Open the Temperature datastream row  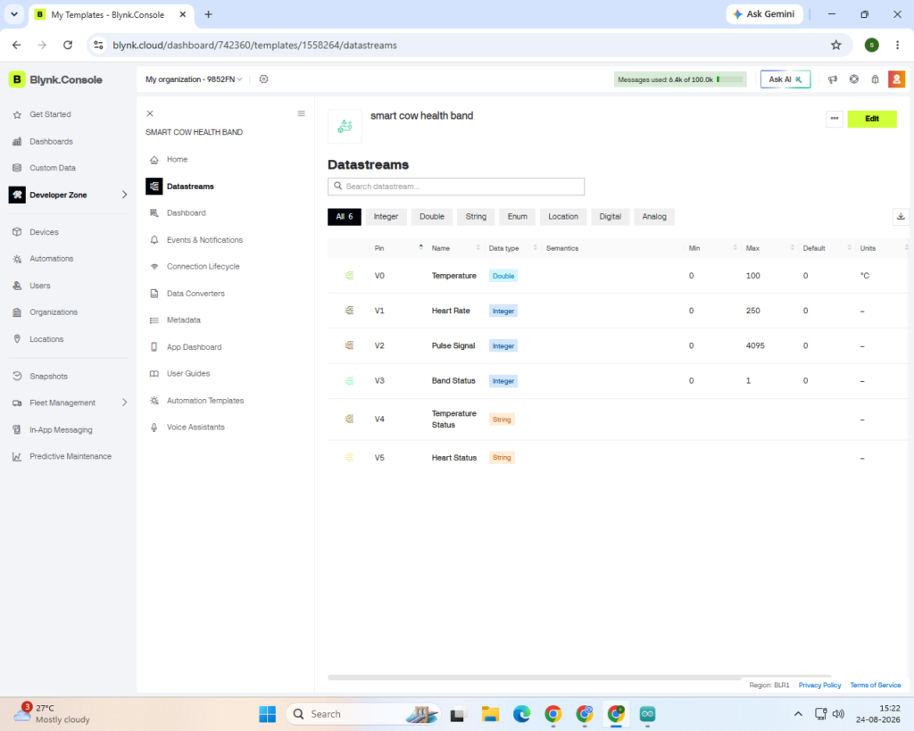click(x=618, y=276)
